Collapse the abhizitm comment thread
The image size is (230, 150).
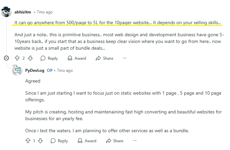(x=6, y=58)
